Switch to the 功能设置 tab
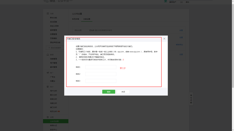234x131 pixels. point(87,19)
